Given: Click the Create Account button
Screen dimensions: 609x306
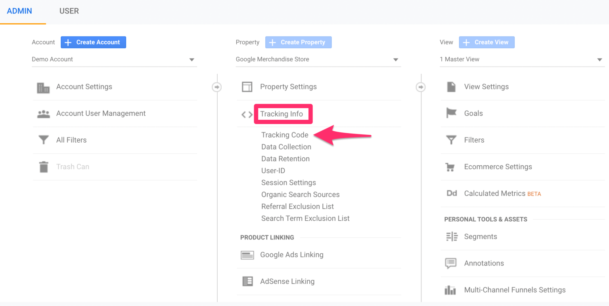Looking at the screenshot, I should pyautogui.click(x=93, y=42).
